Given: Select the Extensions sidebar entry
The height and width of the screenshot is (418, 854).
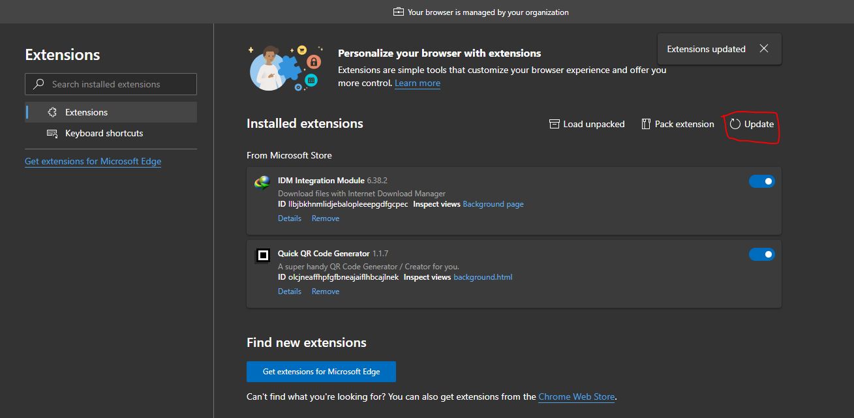Looking at the screenshot, I should pyautogui.click(x=87, y=112).
